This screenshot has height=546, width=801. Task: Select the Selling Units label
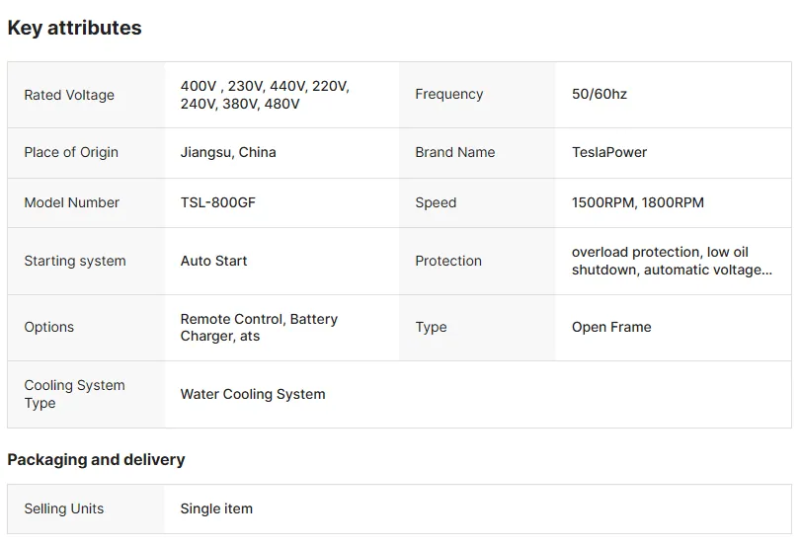[x=64, y=508]
